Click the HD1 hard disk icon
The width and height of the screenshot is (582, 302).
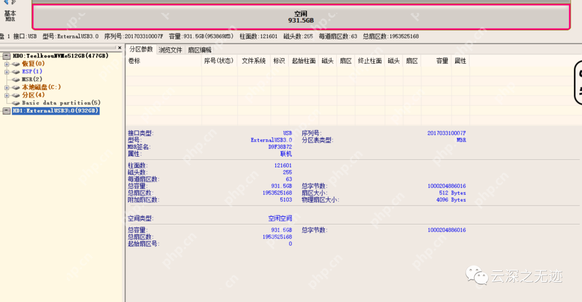tap(6, 111)
